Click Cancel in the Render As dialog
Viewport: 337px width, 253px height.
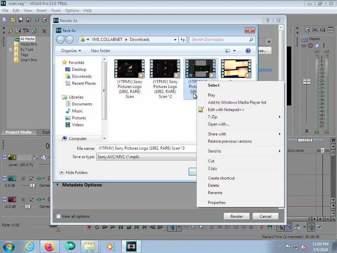(x=266, y=216)
